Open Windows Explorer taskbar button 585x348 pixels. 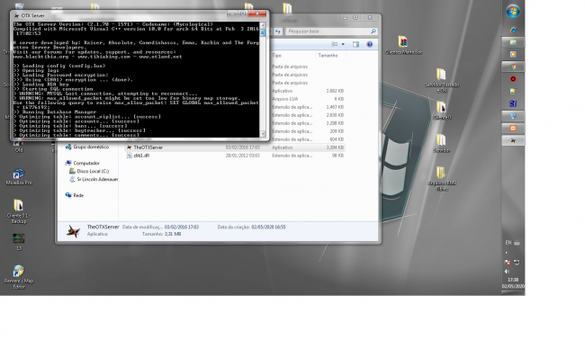coord(513,42)
